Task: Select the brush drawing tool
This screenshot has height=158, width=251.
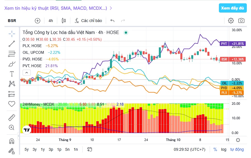Action: click(x=12, y=64)
